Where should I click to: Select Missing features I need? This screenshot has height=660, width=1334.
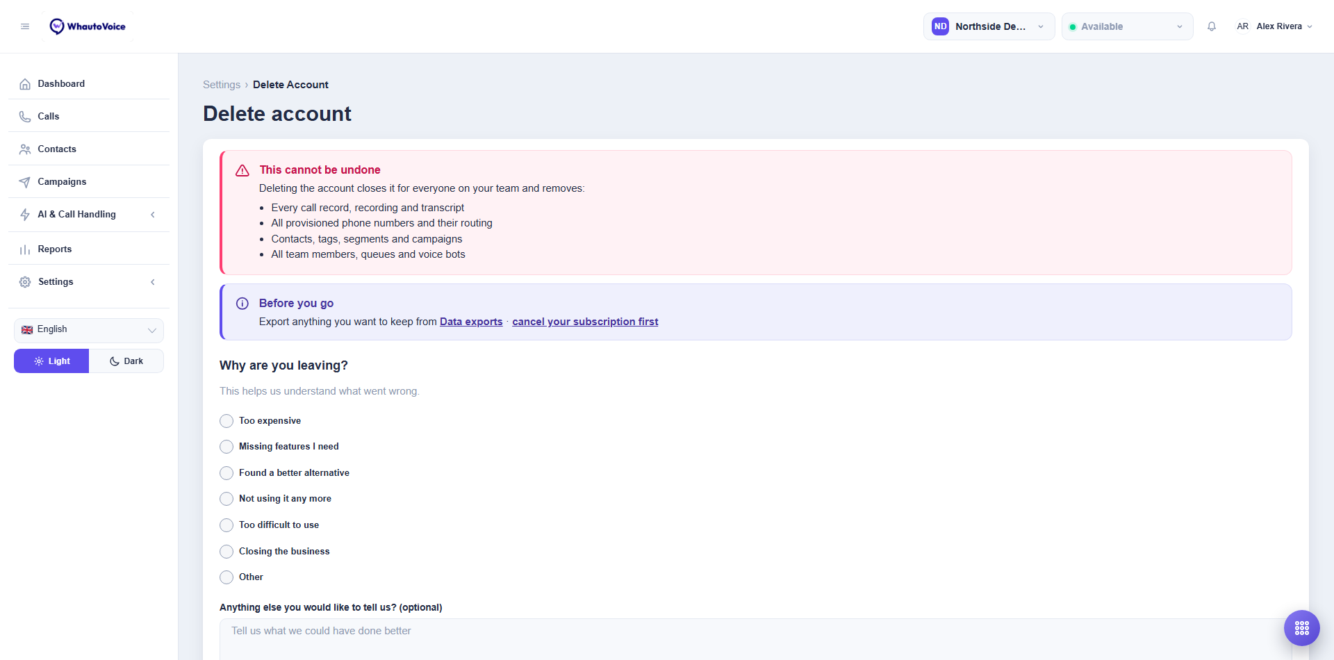click(x=227, y=447)
